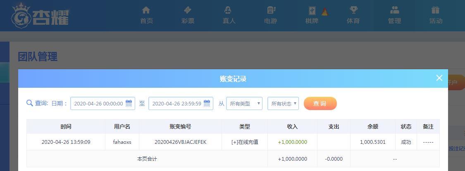Click the 收入 column header
This screenshot has width=465, height=171.
292,126
